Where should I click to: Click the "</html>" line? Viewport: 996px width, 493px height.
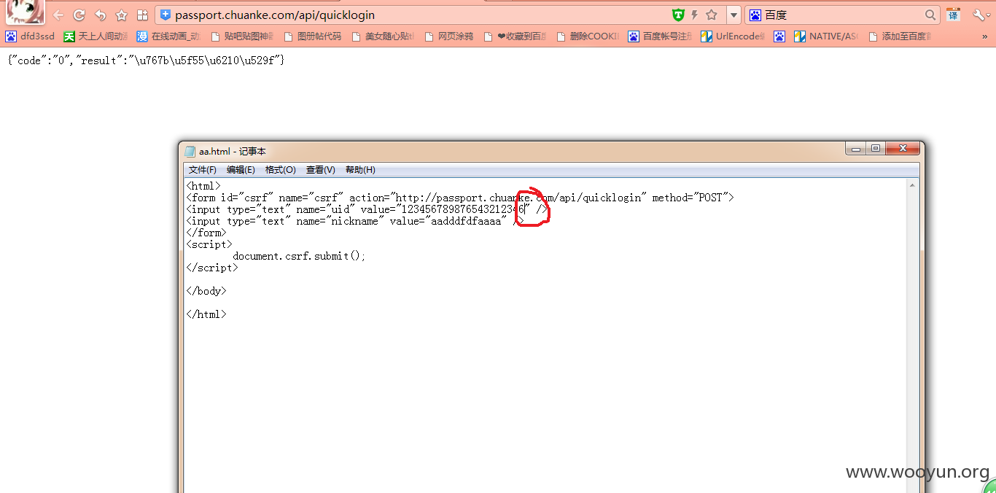point(206,314)
